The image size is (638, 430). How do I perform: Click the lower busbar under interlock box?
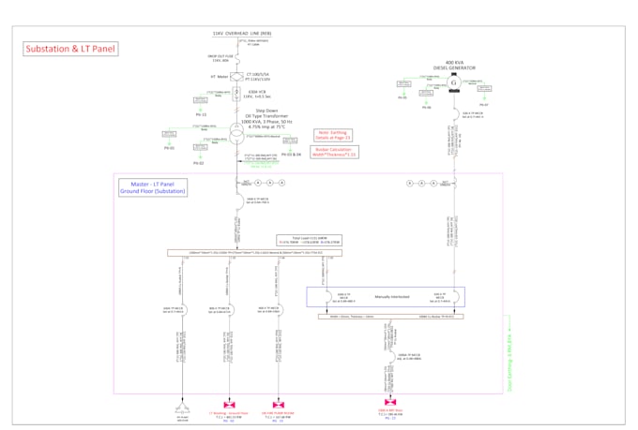(x=390, y=317)
